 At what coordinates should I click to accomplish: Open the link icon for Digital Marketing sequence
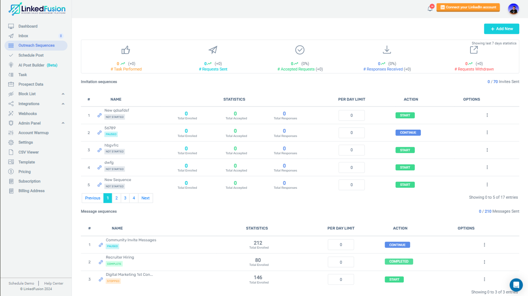[x=101, y=279]
